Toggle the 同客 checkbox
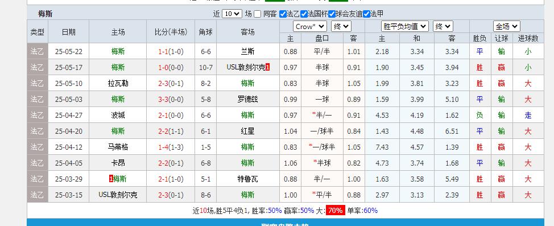Viewport: 554px width, 226px height. click(257, 14)
